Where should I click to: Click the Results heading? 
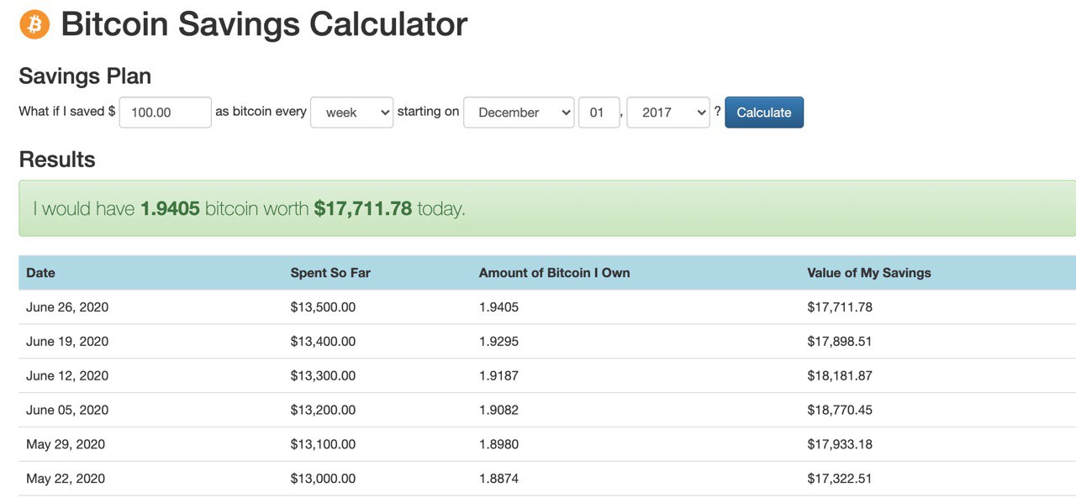point(57,160)
